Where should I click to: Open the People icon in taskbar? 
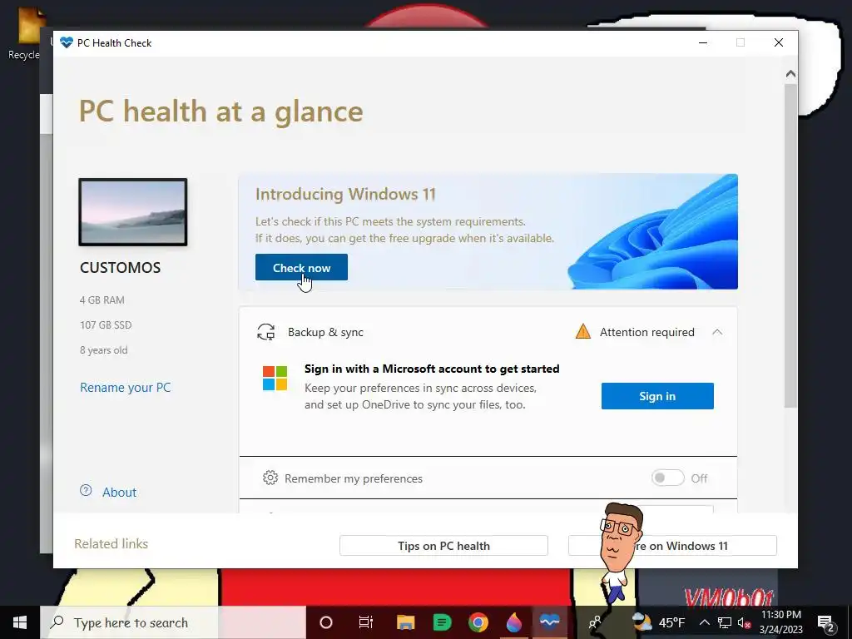click(595, 622)
